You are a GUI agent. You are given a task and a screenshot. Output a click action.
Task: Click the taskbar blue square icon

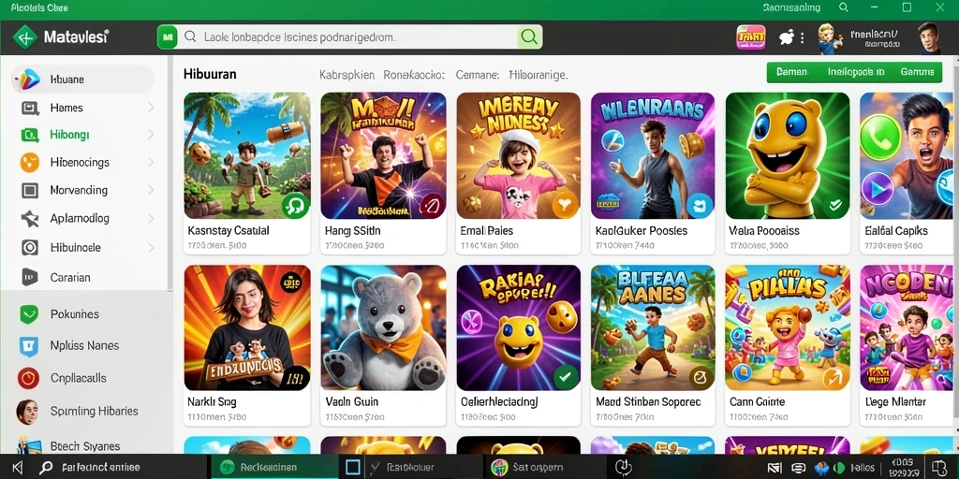click(352, 468)
